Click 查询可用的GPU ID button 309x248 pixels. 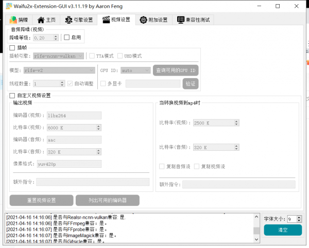pos(176,70)
